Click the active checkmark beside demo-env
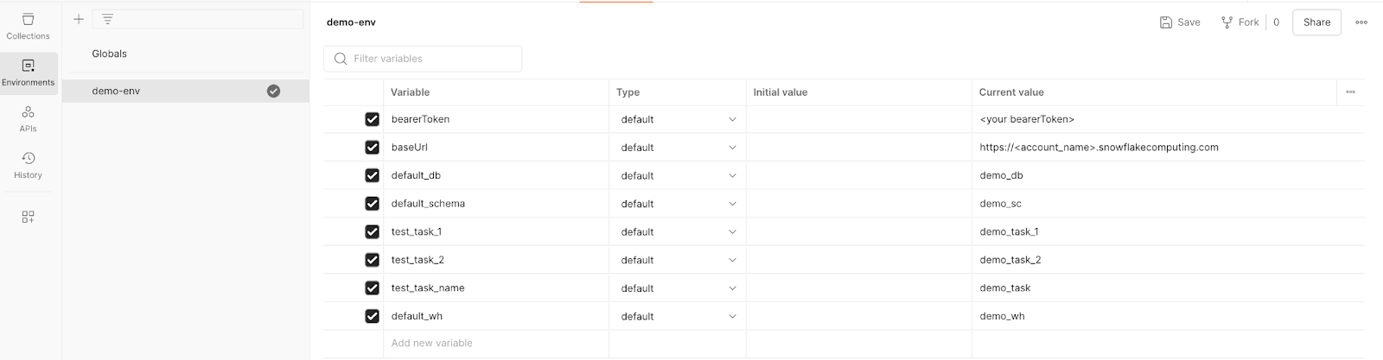 [x=273, y=91]
